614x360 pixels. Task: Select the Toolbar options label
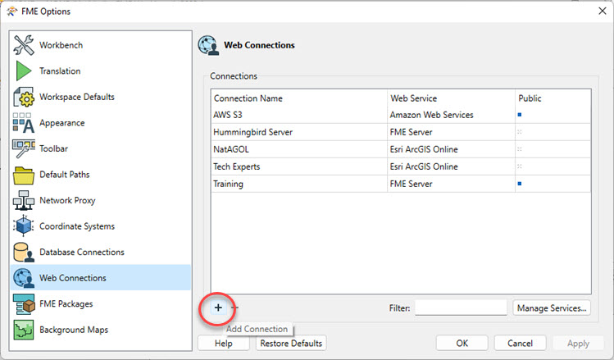(x=53, y=148)
